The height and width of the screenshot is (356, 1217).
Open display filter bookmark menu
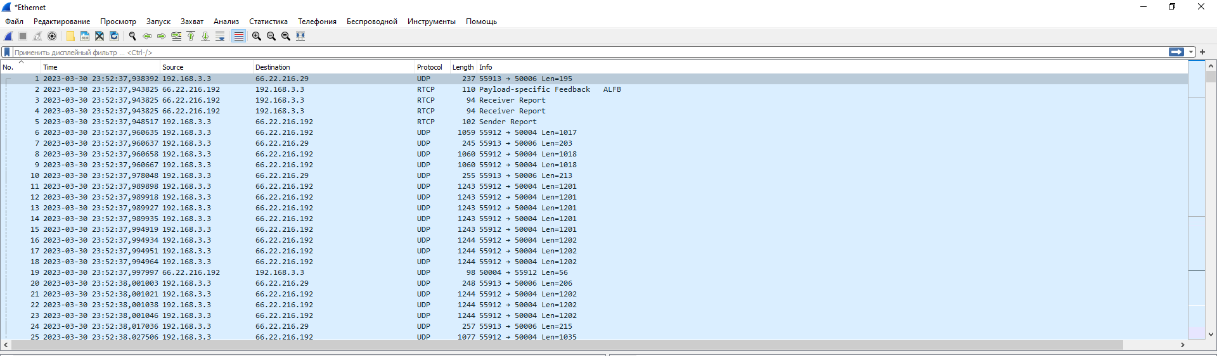[7, 52]
